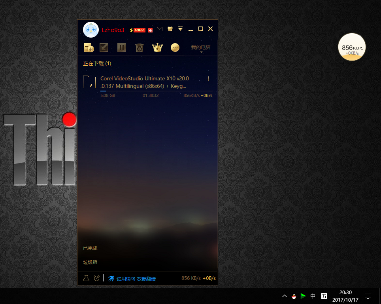Open the lab flask icon
This screenshot has width=381, height=304.
(x=86, y=278)
